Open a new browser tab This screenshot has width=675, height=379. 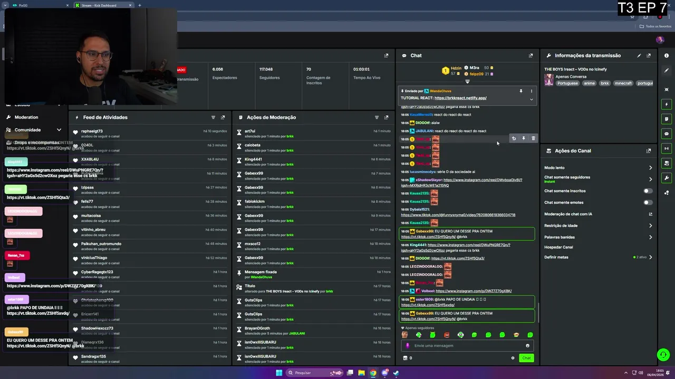tap(140, 5)
